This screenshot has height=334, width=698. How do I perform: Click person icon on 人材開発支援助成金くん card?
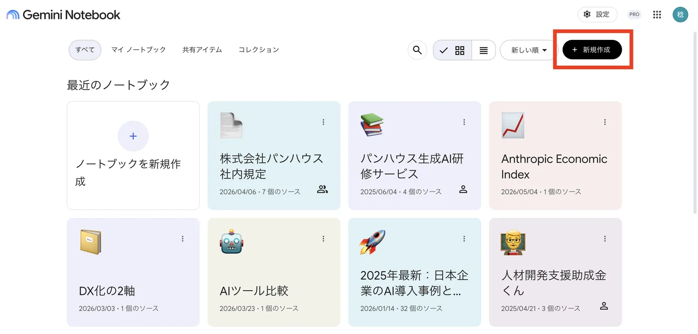(604, 306)
